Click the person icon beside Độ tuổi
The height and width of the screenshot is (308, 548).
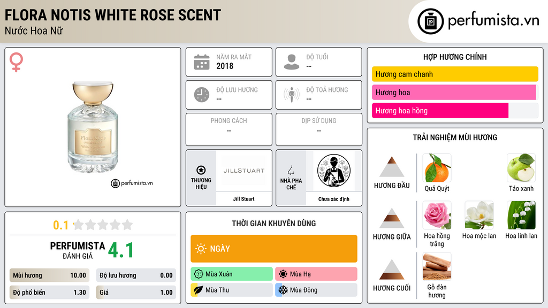click(x=292, y=62)
